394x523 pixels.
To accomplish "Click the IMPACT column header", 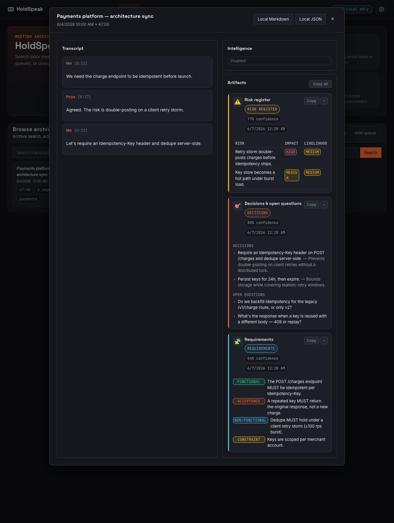I will click(x=291, y=143).
